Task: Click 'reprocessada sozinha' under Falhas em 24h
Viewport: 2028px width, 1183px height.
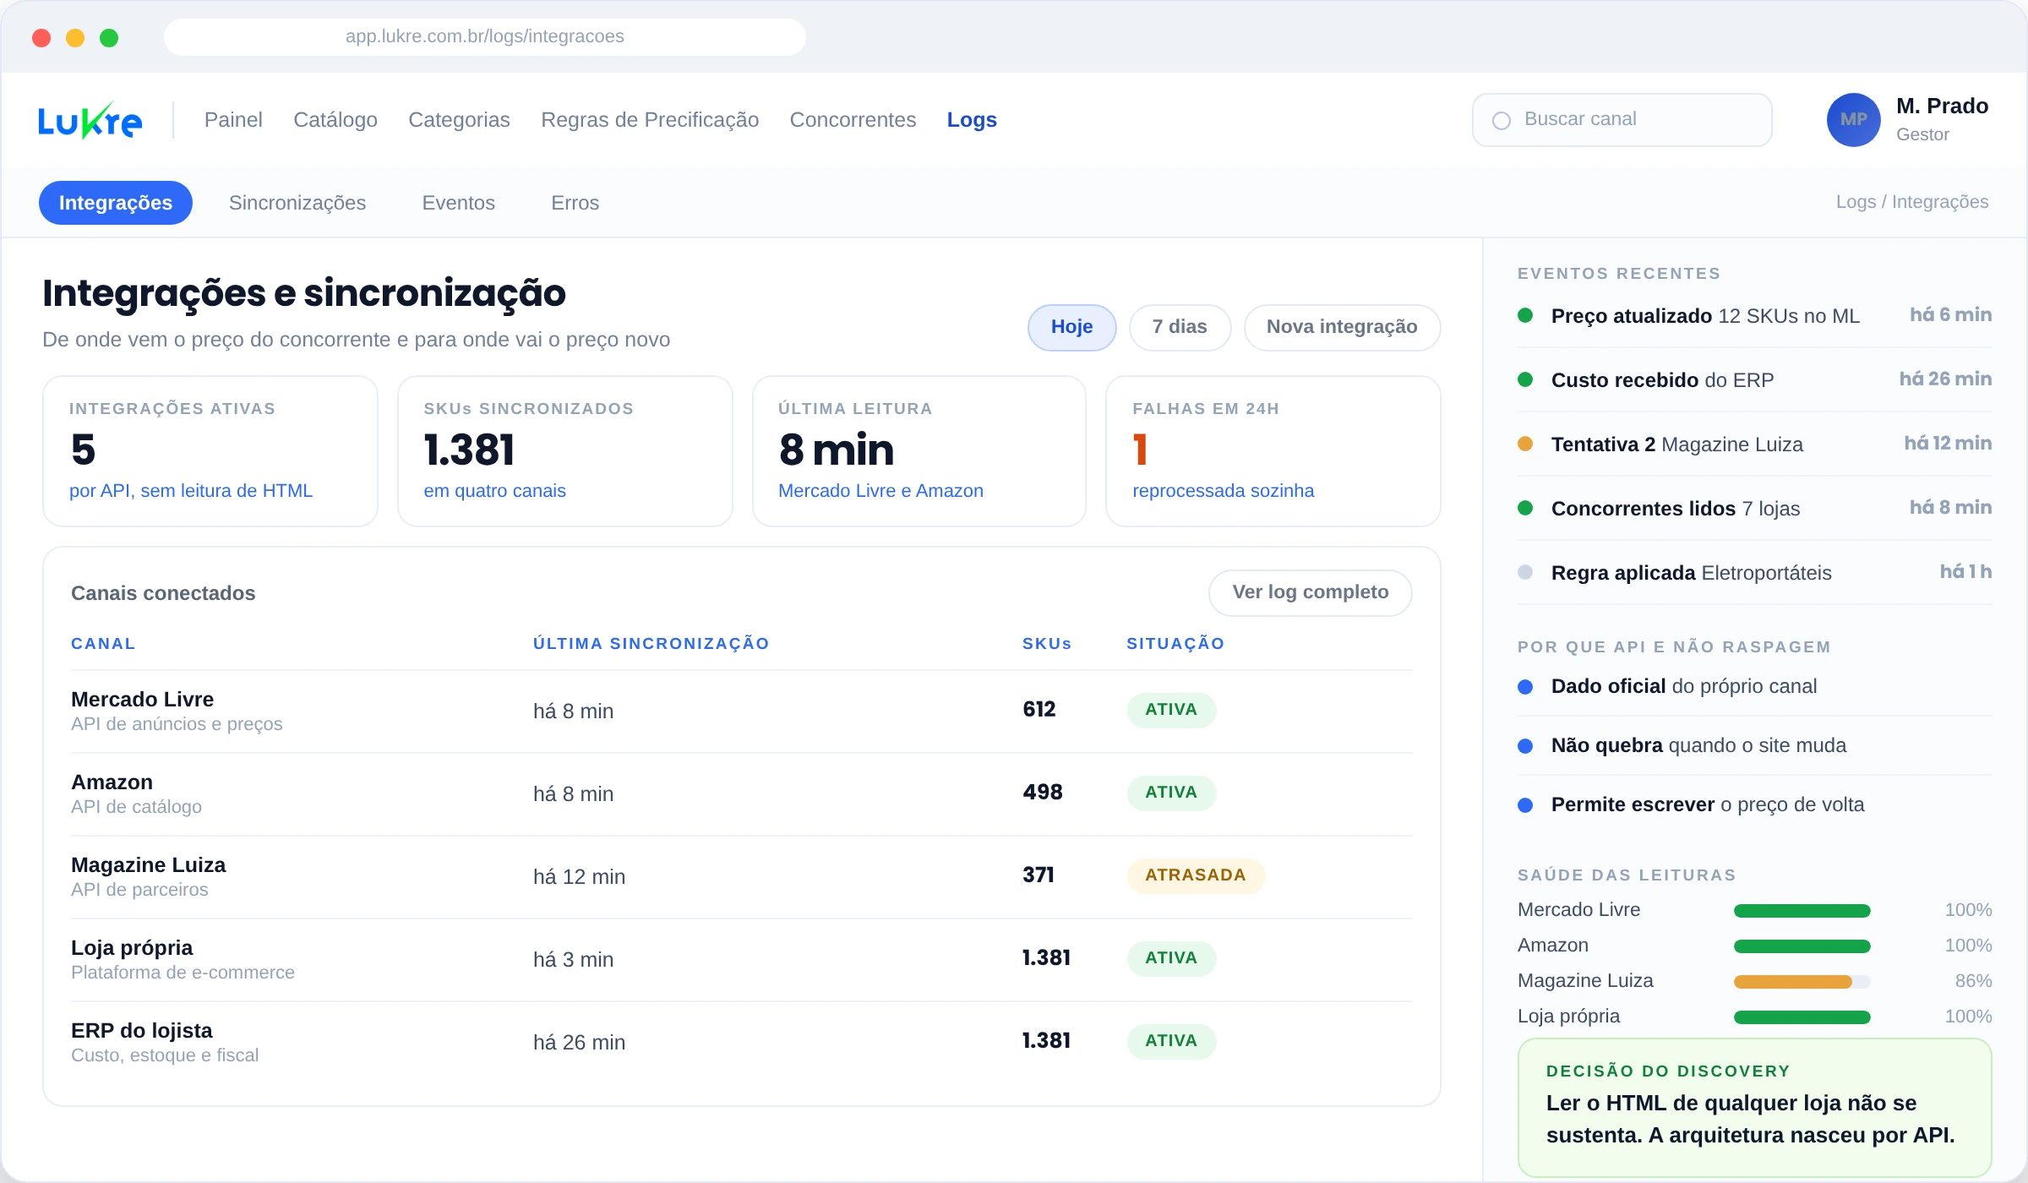Action: (1223, 491)
